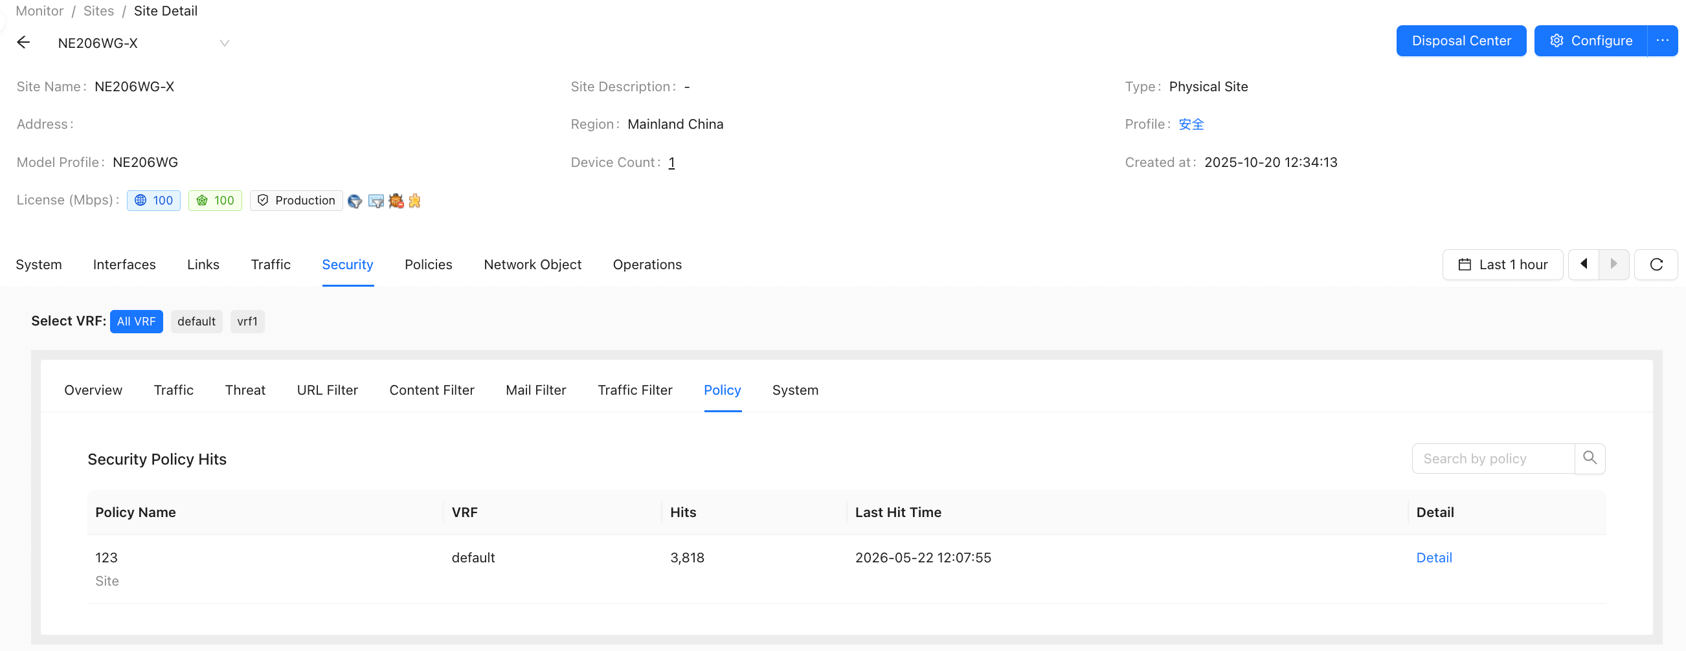Open the Threat sub-tab
This screenshot has height=651, width=1686.
tap(245, 390)
